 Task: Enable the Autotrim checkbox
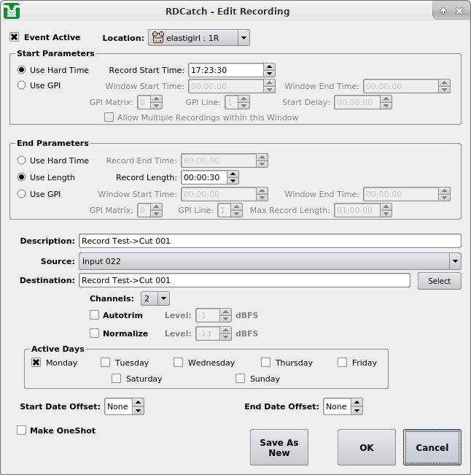[x=94, y=315]
